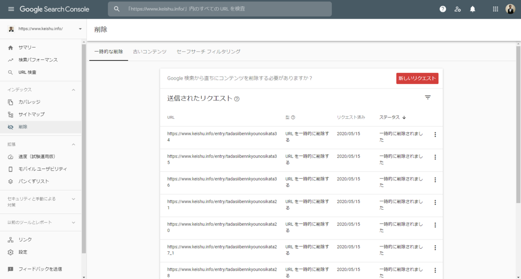Open the filter icon for requests
The width and height of the screenshot is (521, 279).
428,98
